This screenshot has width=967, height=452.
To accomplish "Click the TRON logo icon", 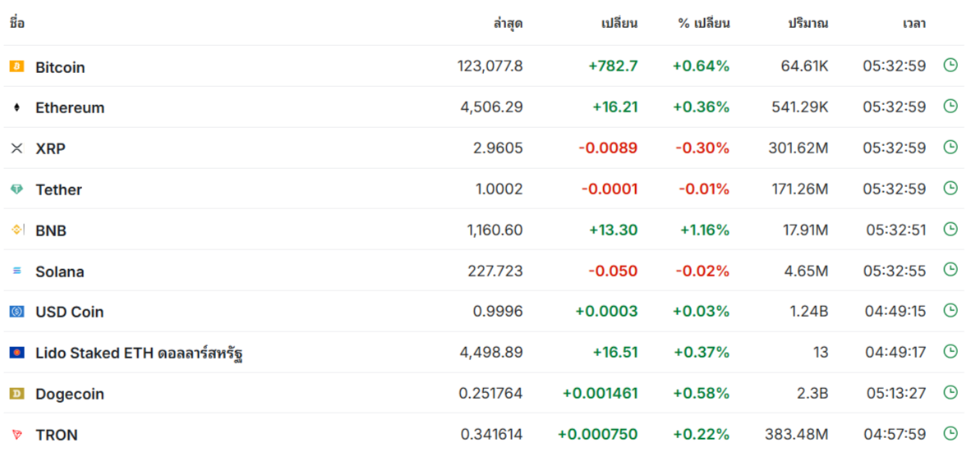I will (x=16, y=435).
